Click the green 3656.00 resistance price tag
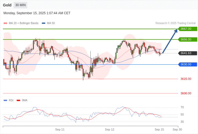This screenshot has height=134, width=198. (x=187, y=39)
